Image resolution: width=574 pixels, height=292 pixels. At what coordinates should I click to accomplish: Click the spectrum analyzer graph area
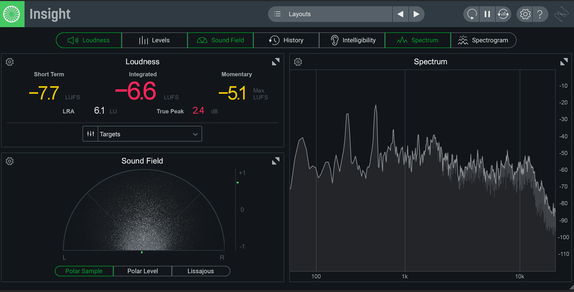(x=423, y=170)
